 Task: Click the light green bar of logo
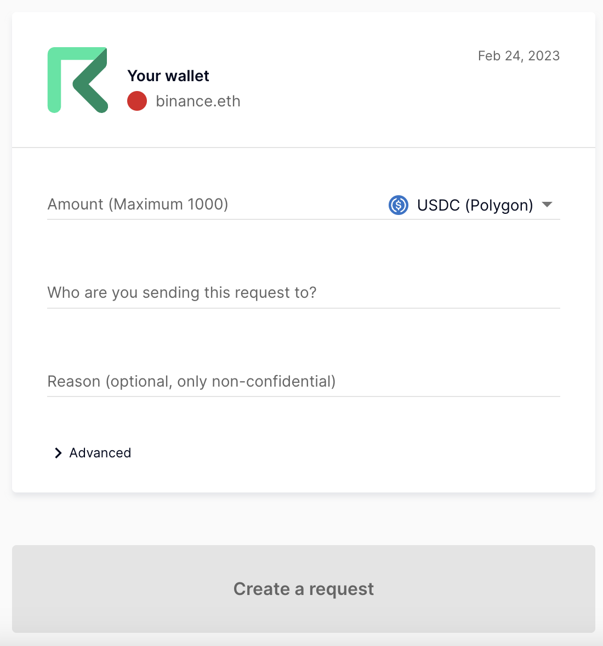pos(54,82)
